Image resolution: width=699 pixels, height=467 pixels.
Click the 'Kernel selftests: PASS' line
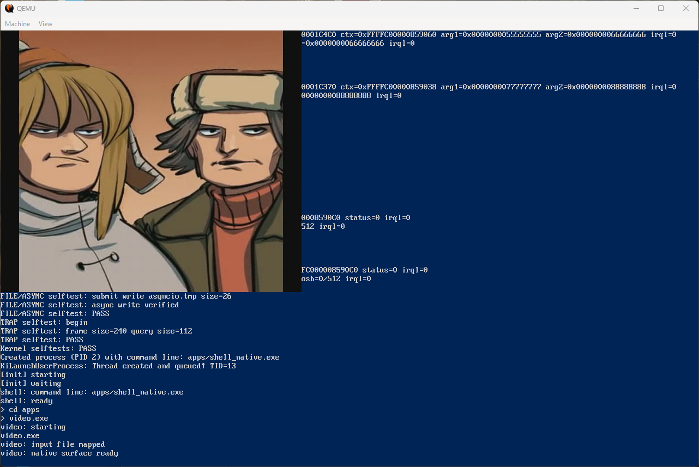point(49,349)
